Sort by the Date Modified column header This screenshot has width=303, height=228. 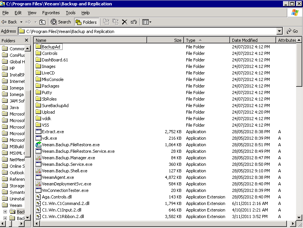(x=253, y=40)
